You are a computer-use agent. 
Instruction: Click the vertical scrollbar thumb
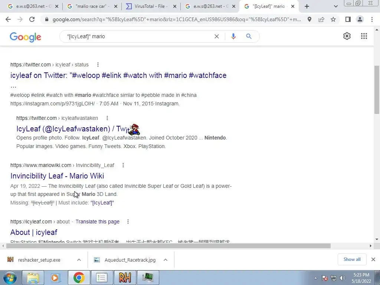[x=377, y=90]
